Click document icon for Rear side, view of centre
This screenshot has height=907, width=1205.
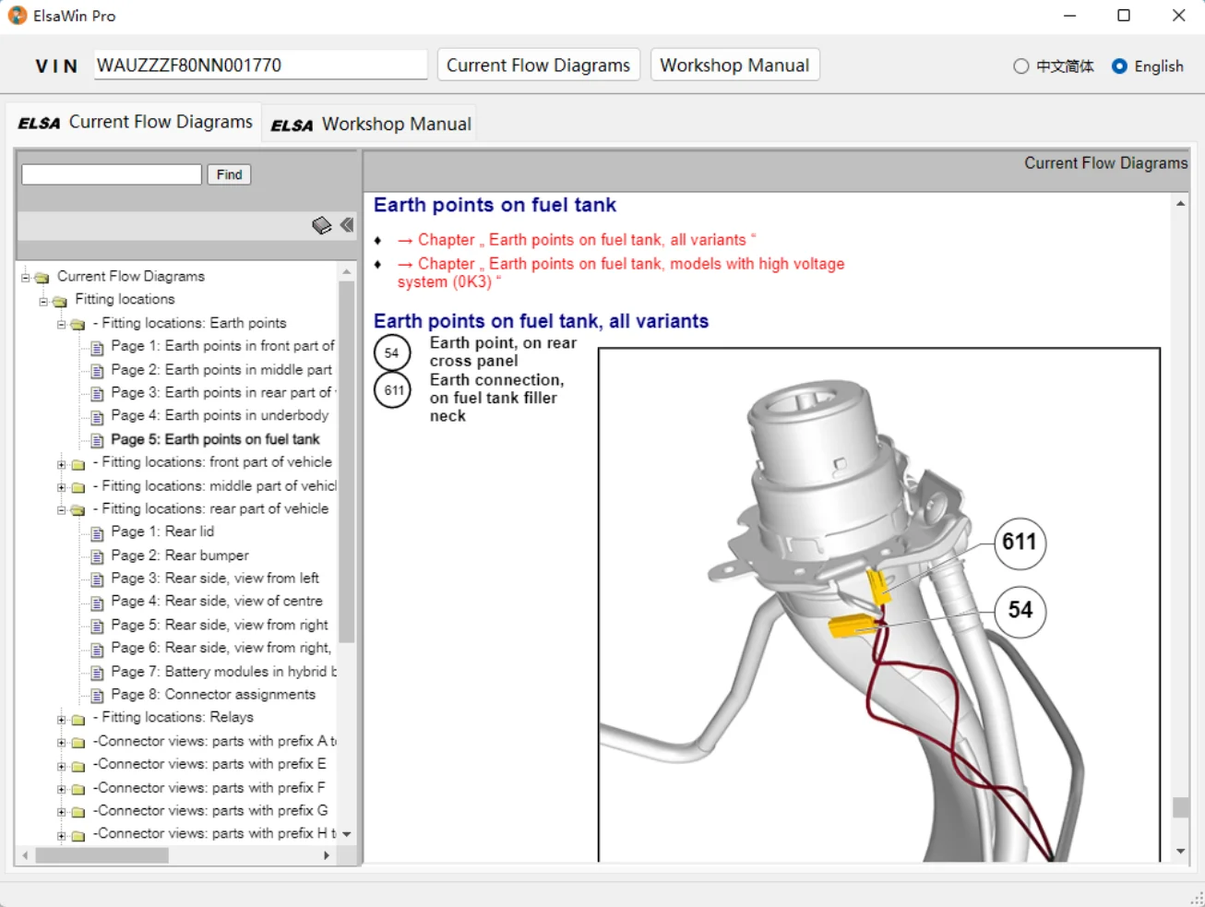pos(98,603)
